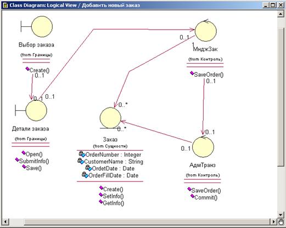Select the АдмТранз control class circle
Screen dimensions: 286x228
[203, 147]
